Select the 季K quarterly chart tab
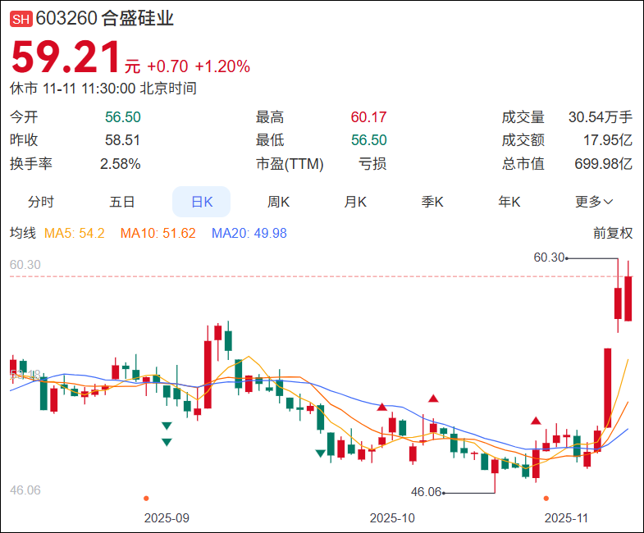Image resolution: width=644 pixels, height=533 pixels. click(x=432, y=202)
